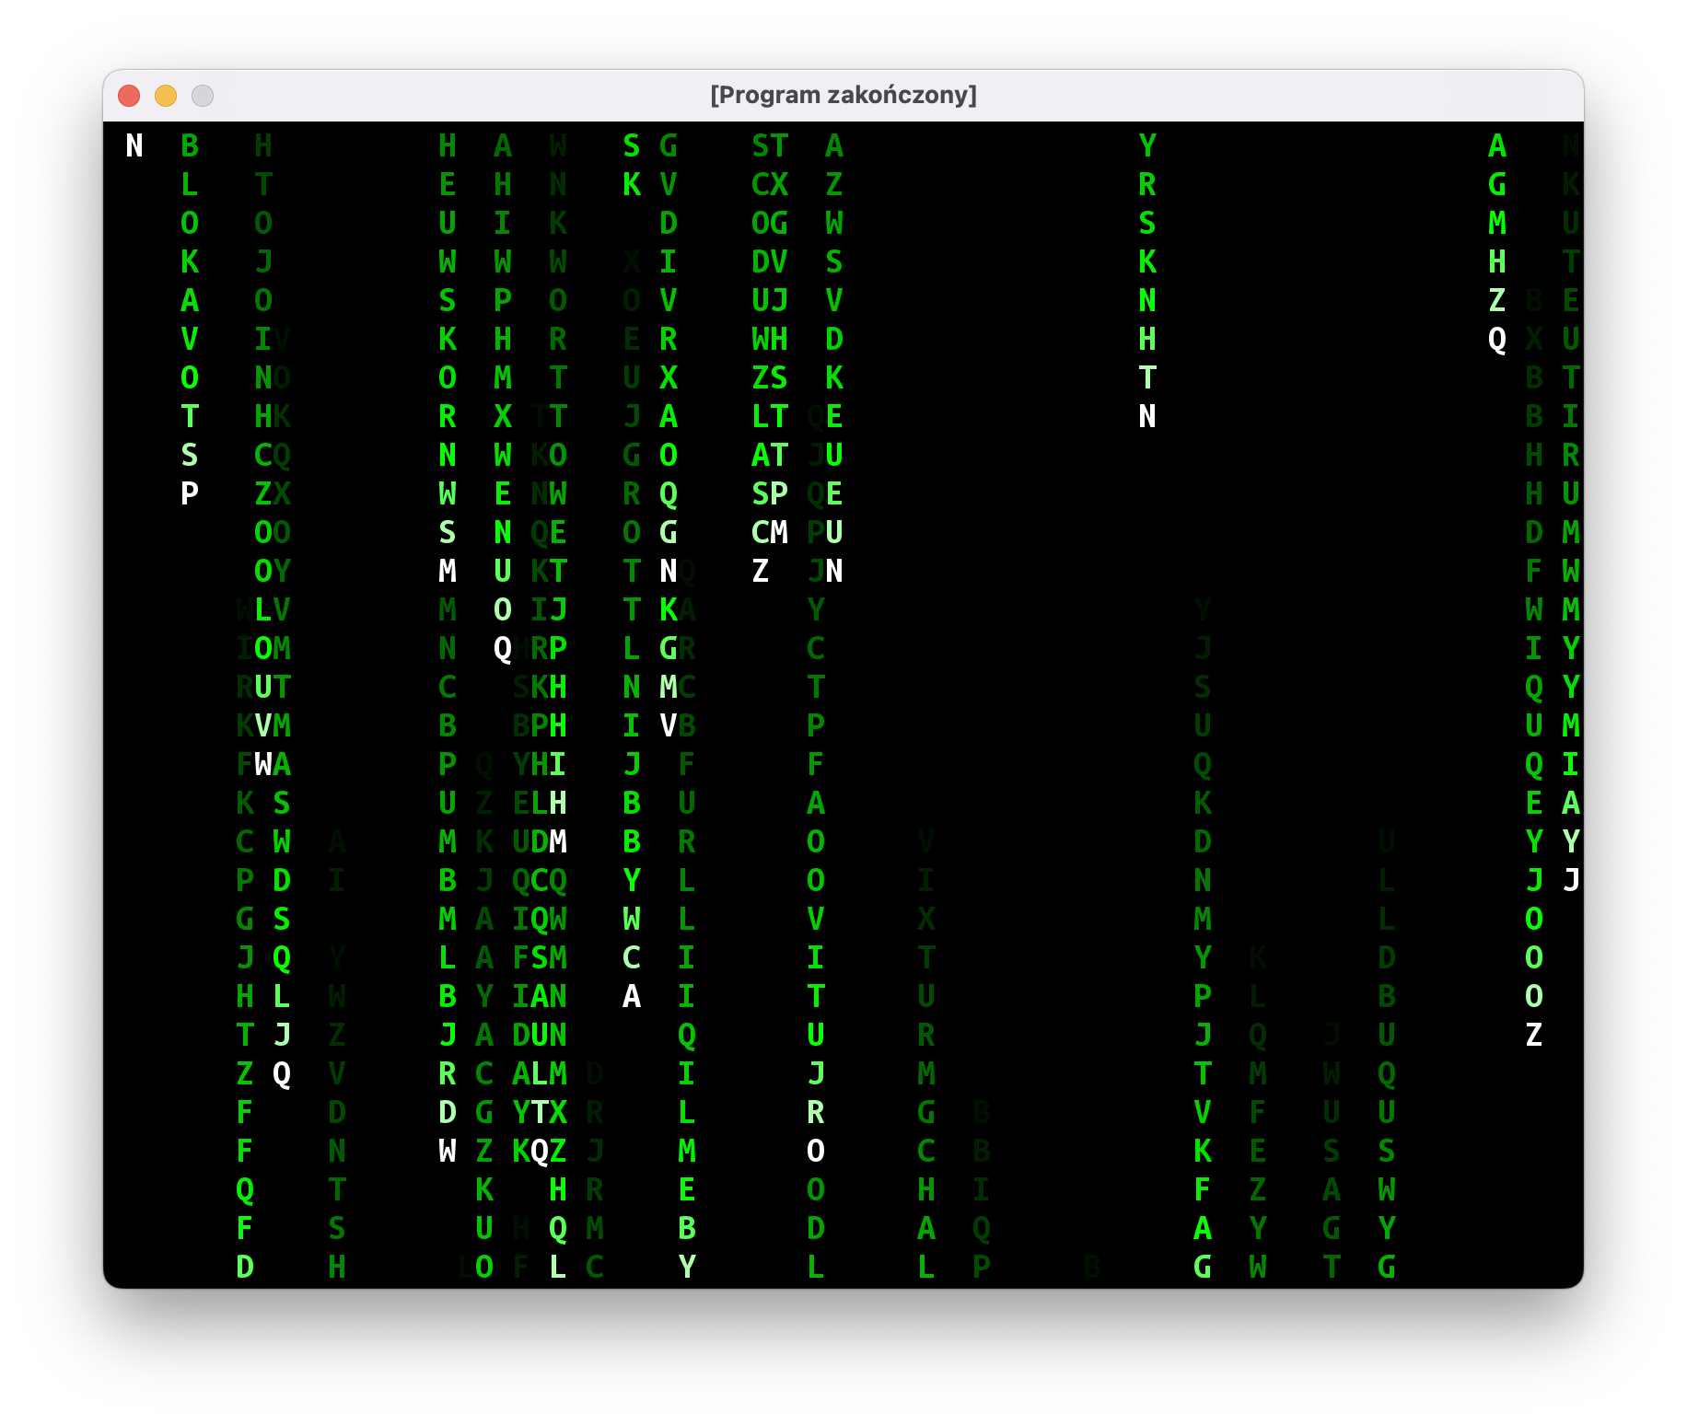Click the title '[Program zakończony]'

843,95
